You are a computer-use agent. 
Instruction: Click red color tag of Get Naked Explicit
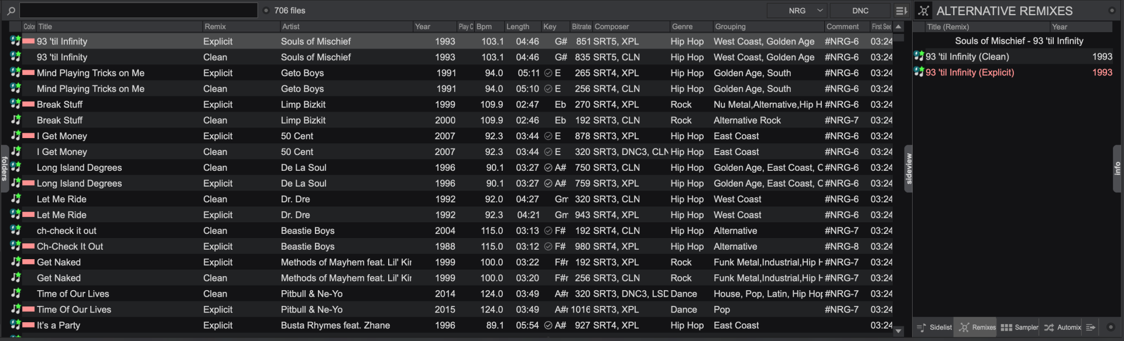(x=29, y=262)
